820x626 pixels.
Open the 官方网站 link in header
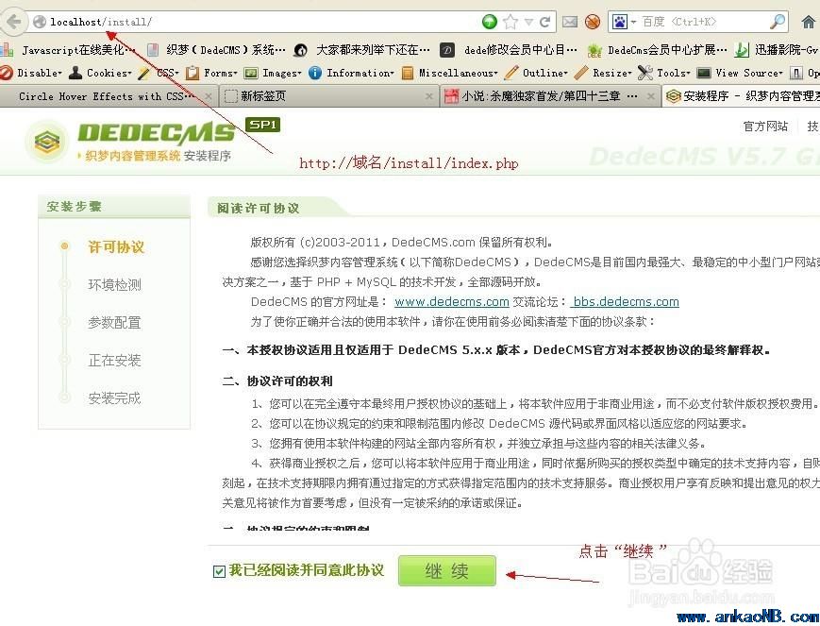coord(765,127)
